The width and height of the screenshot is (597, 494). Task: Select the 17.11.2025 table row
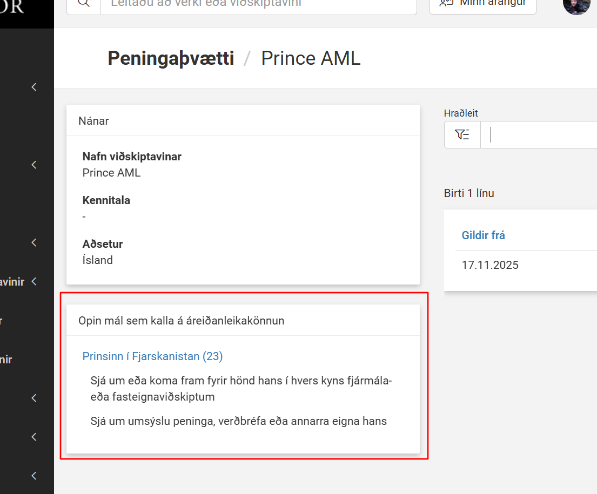[x=526, y=265]
